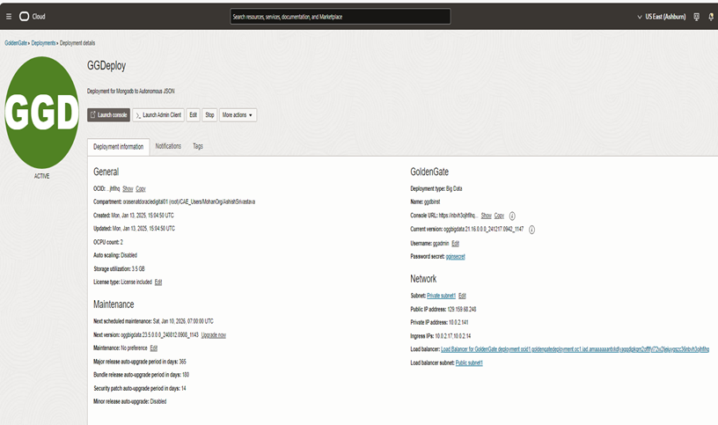Open the notifications bell icon
Viewport: 718px width, 425px height.
point(711,17)
